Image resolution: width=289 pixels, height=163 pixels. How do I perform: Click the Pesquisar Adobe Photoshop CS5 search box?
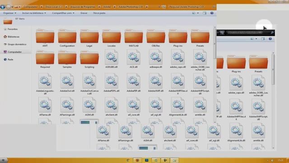(x=192, y=7)
